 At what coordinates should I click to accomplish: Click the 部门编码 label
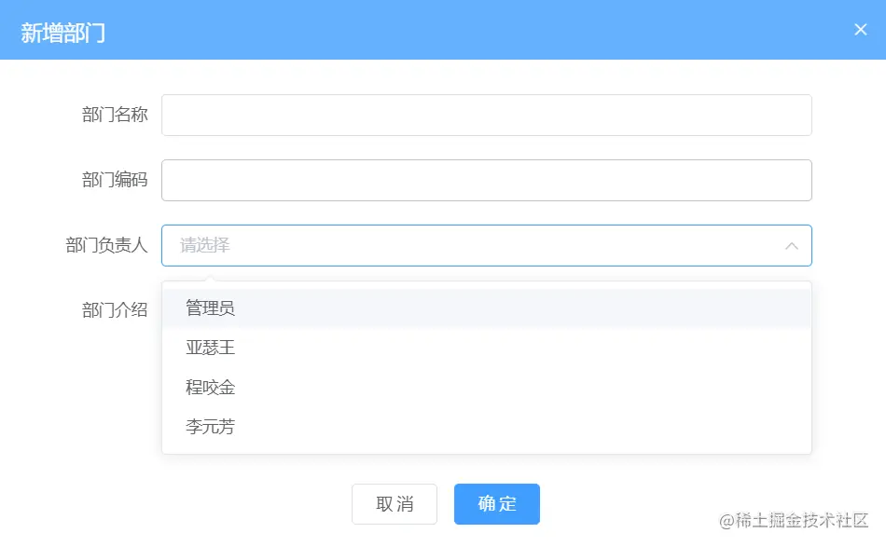point(115,180)
